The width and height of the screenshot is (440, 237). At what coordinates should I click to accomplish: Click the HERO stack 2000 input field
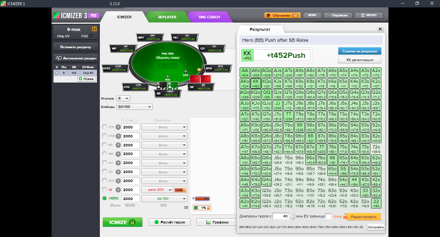(131, 198)
